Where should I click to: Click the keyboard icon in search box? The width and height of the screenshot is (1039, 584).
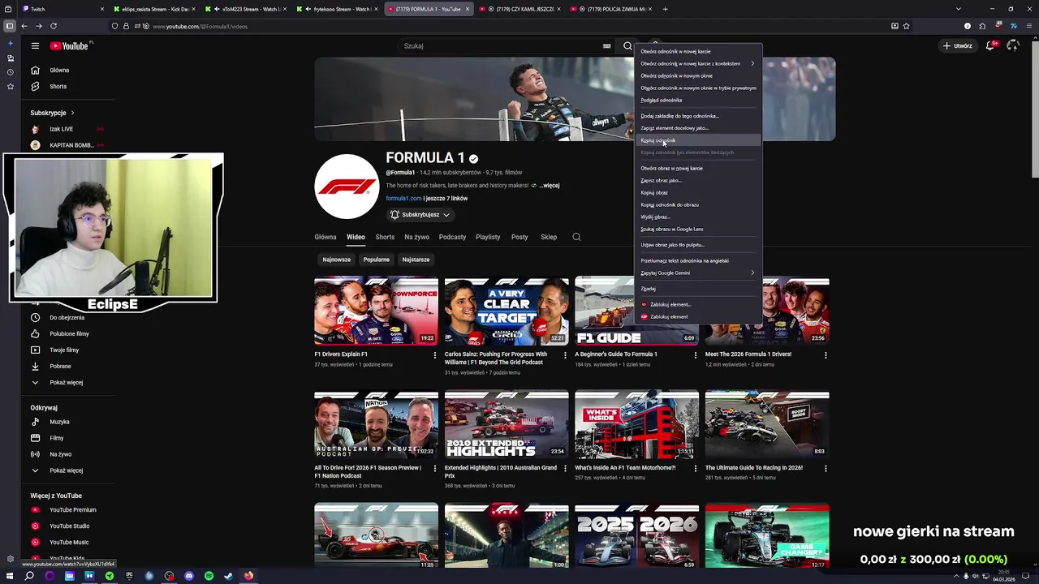coord(606,46)
